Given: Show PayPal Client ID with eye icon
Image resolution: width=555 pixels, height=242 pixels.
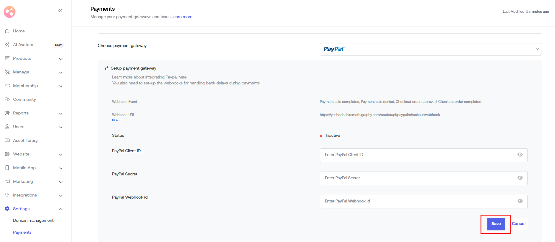Looking at the screenshot, I should (520, 155).
